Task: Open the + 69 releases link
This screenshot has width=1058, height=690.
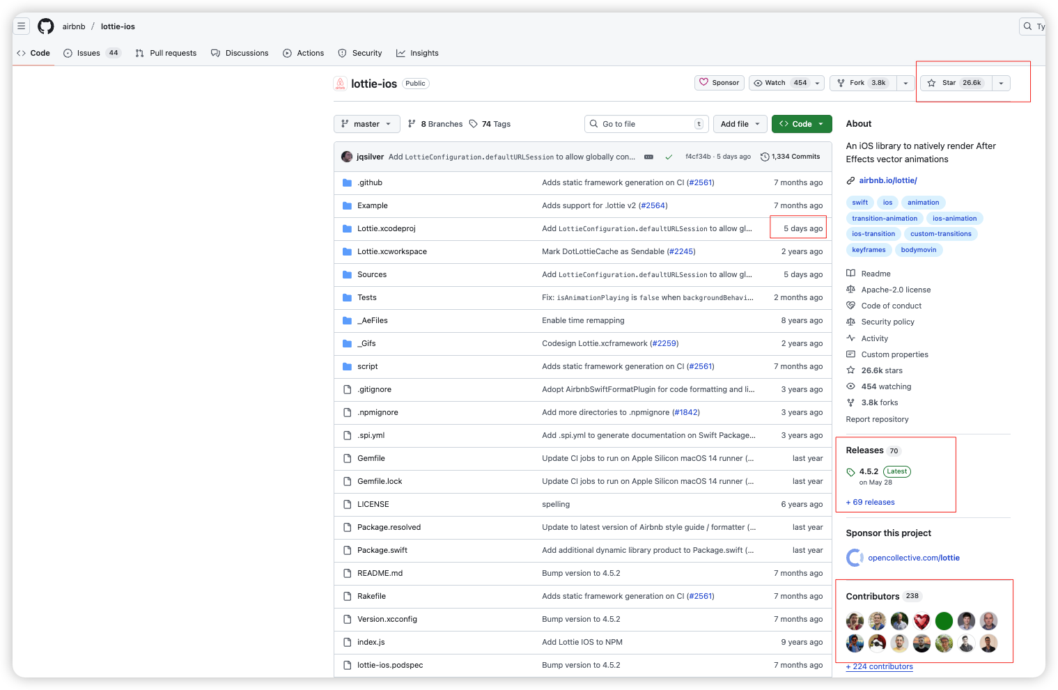Action: coord(871,502)
